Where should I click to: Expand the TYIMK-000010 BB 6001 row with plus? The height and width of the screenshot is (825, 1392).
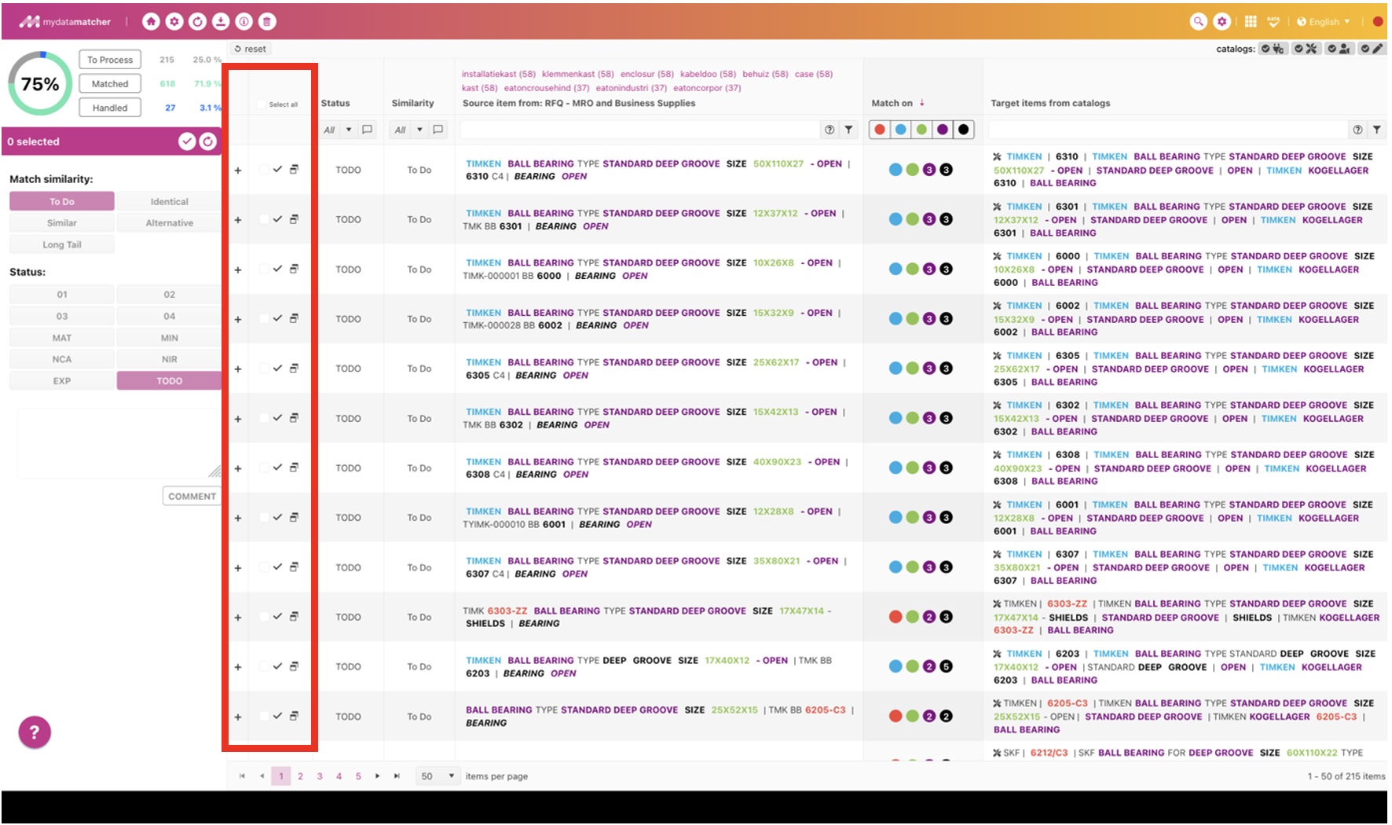238,518
